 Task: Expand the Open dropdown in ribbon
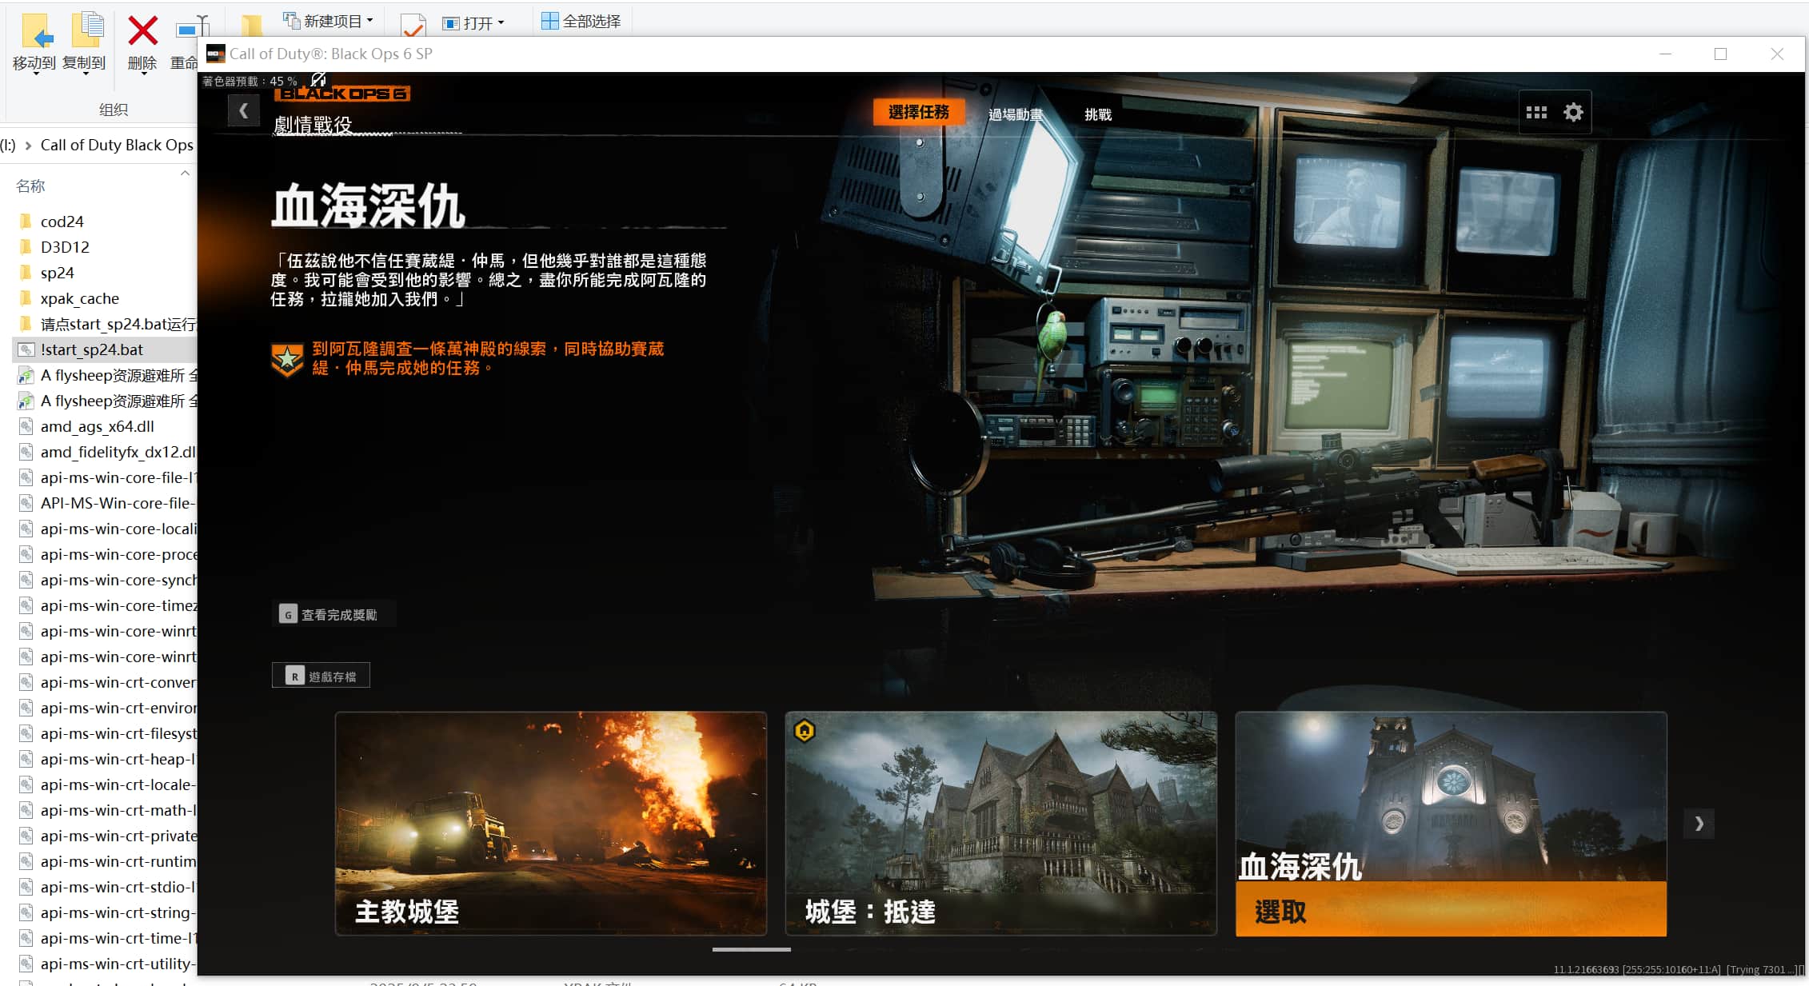[x=501, y=23]
